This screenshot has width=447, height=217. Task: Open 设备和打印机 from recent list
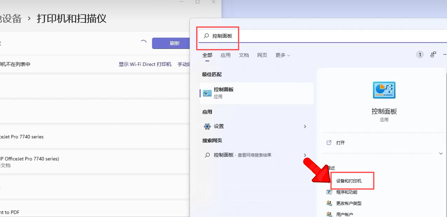point(349,181)
